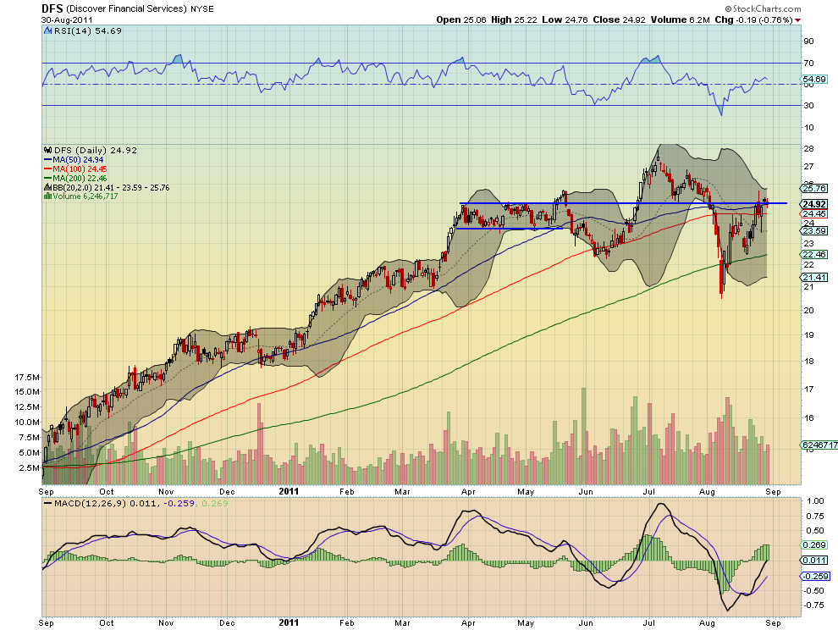
Task: Click the red down-arrow beside the Chg value
Action: [x=798, y=19]
